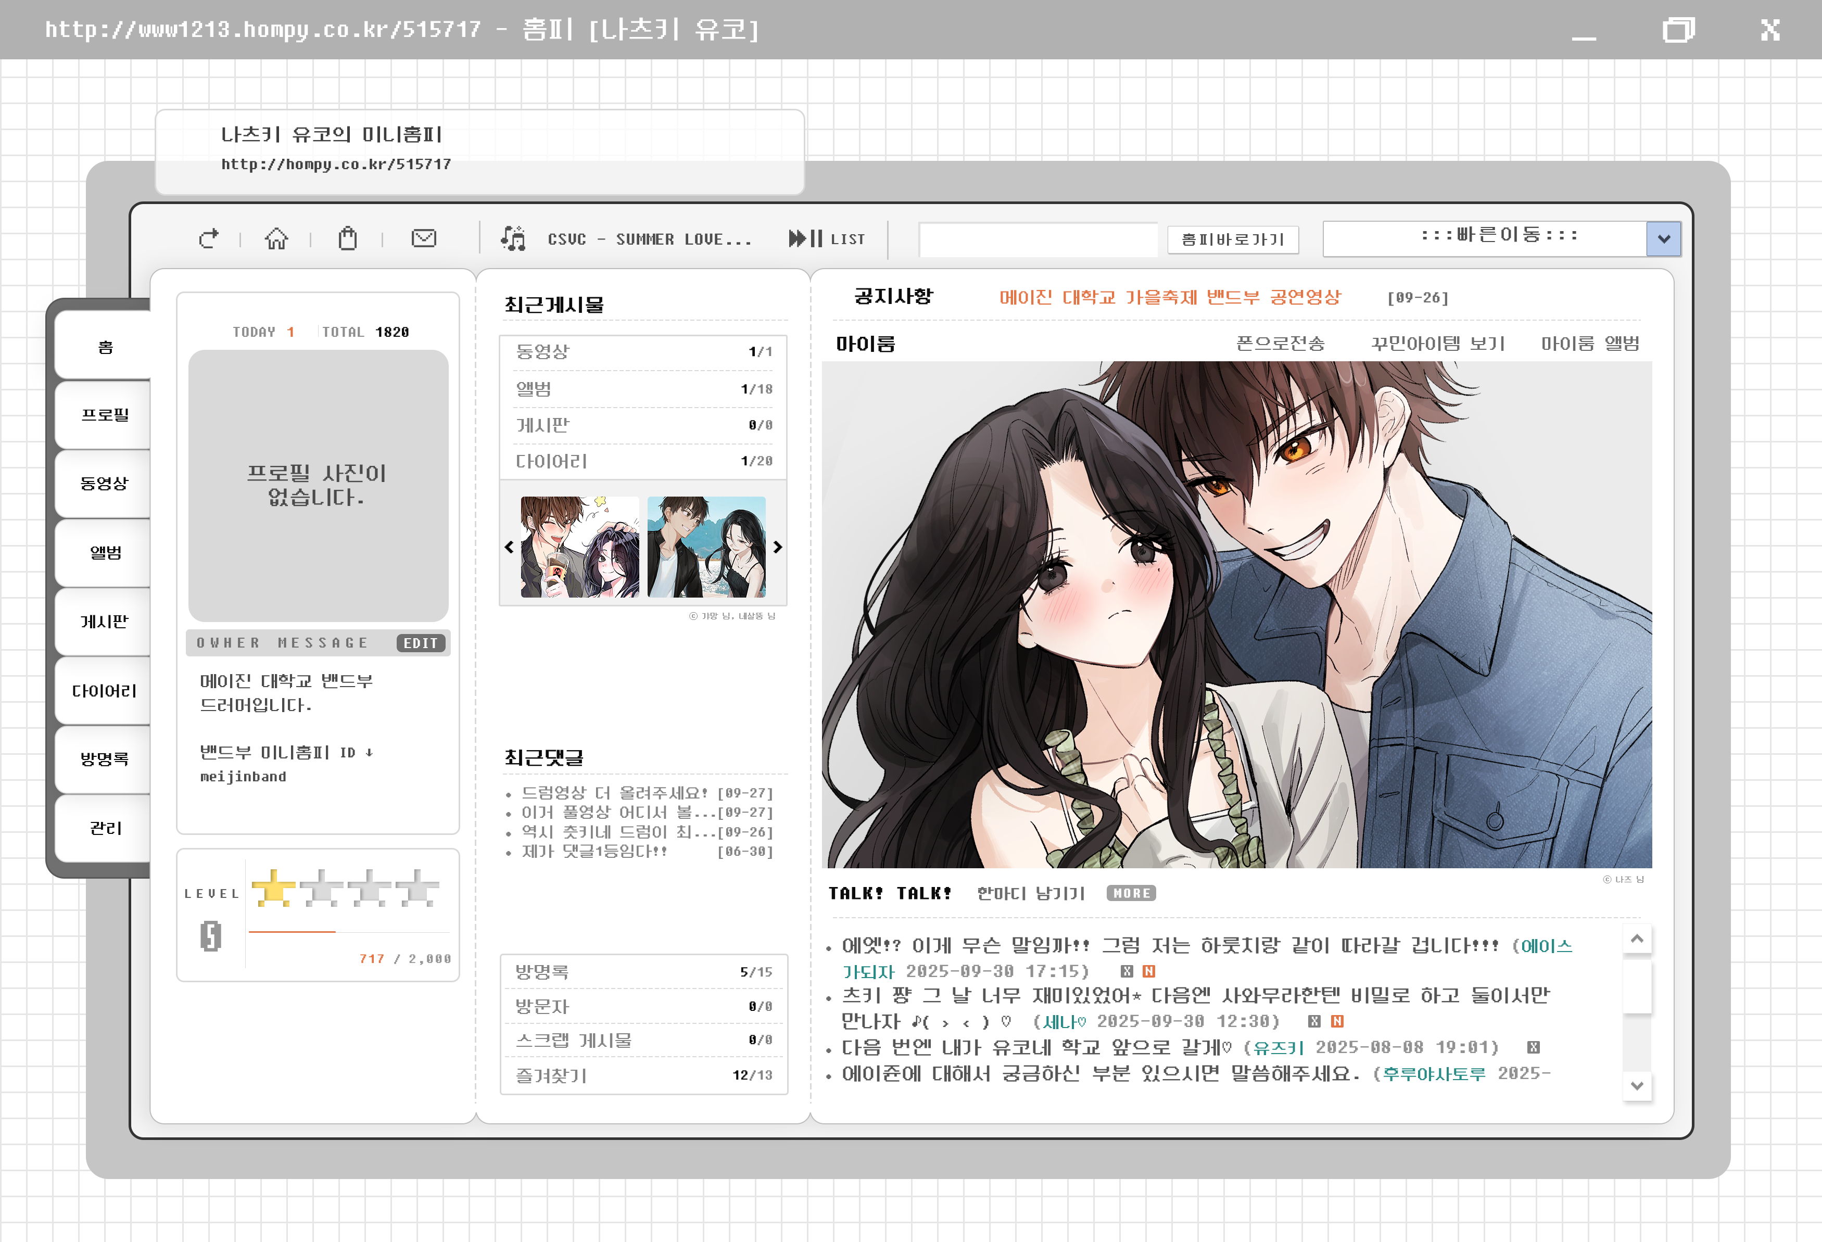Click the homepage address input field
Image resolution: width=1822 pixels, height=1242 pixels.
coord(1038,239)
